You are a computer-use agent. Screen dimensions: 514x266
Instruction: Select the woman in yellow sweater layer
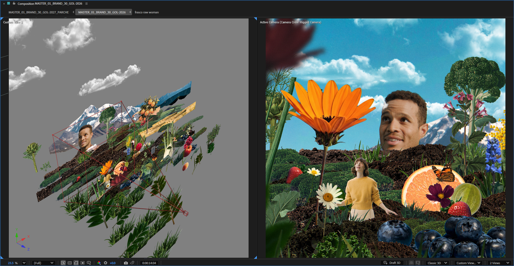click(362, 190)
